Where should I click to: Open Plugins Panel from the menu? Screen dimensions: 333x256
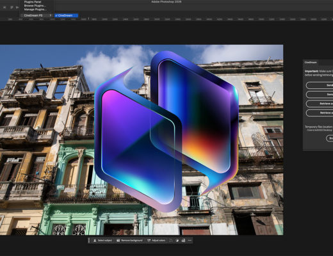(x=33, y=2)
